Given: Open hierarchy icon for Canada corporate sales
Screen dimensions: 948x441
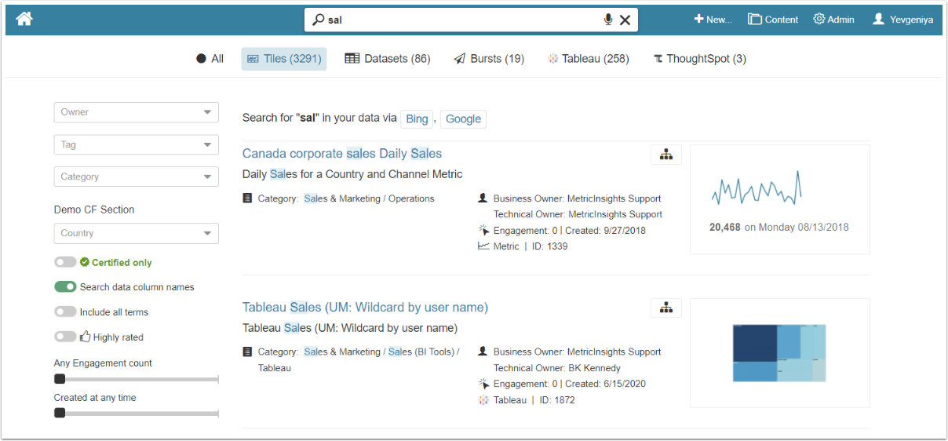Looking at the screenshot, I should tap(665, 155).
